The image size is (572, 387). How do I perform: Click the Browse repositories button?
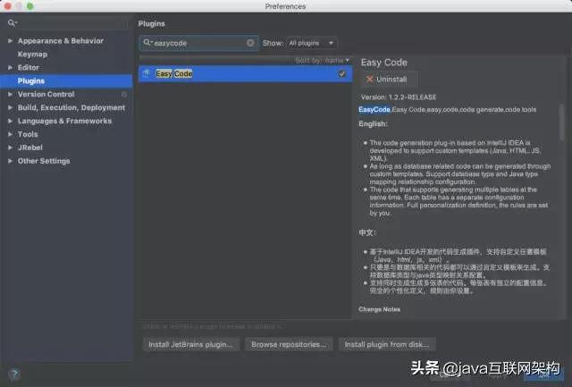289,344
